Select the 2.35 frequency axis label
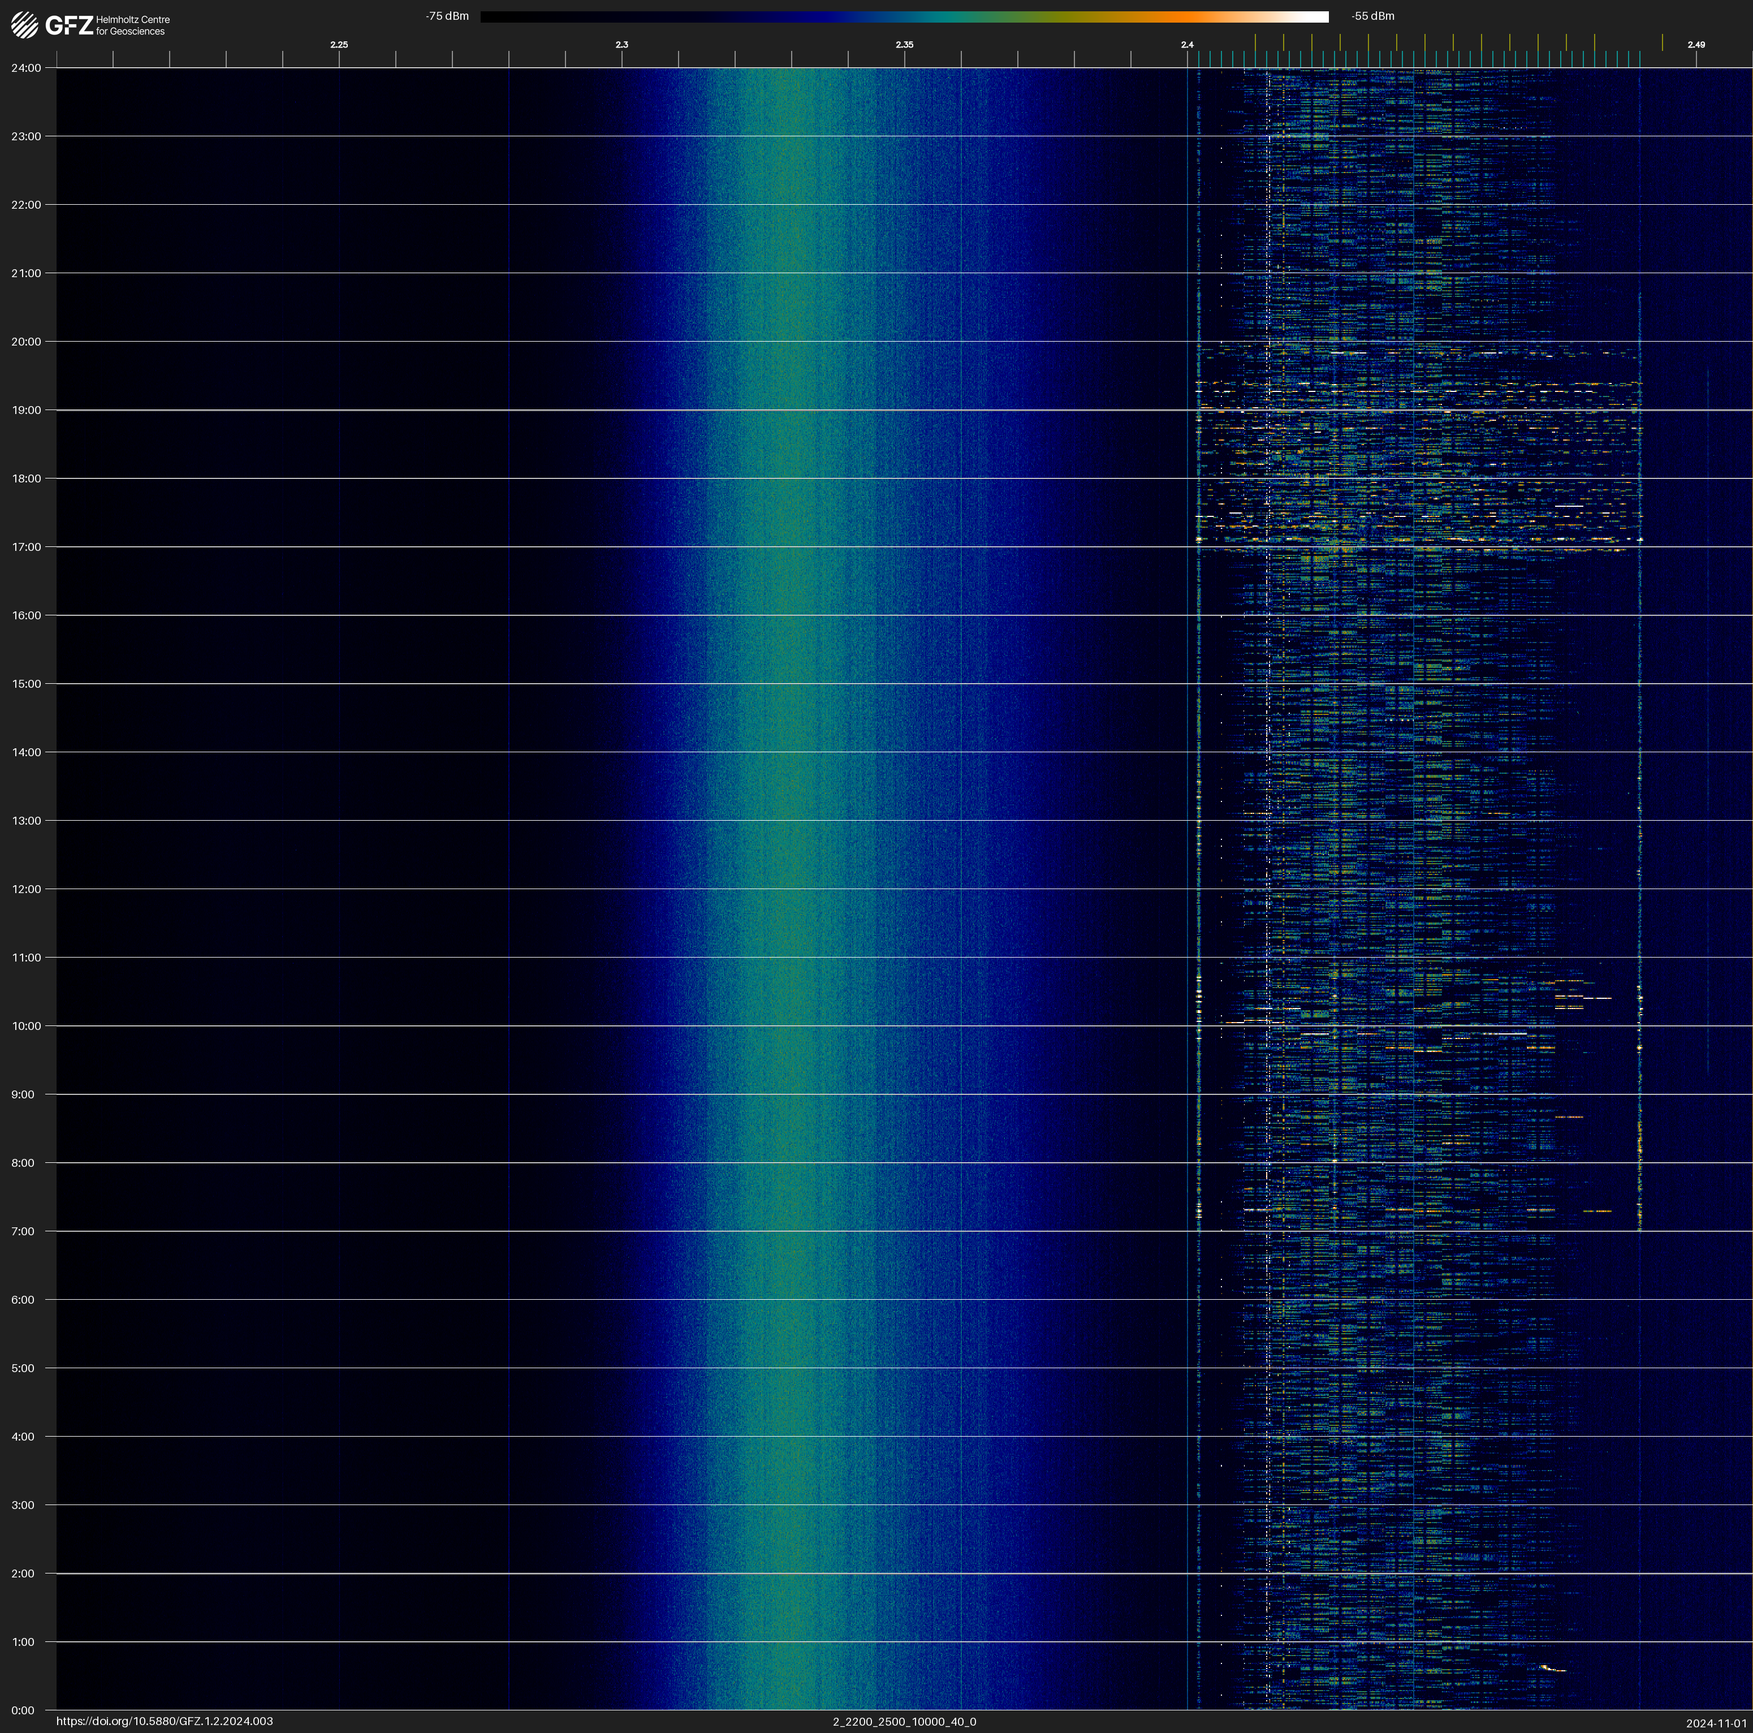 pos(904,45)
